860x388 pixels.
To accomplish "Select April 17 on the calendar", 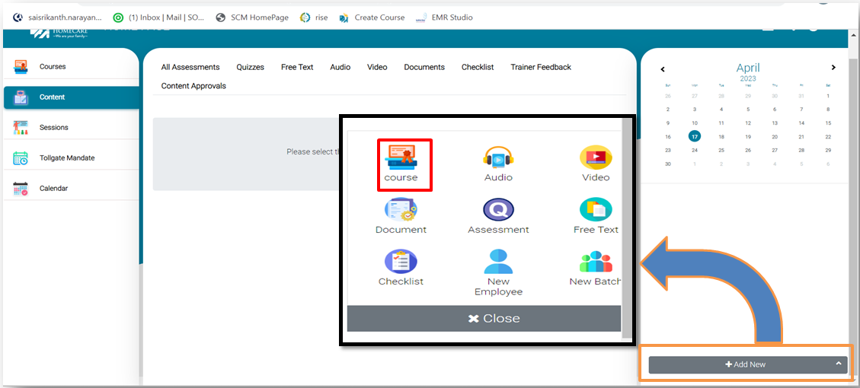I will (x=694, y=137).
